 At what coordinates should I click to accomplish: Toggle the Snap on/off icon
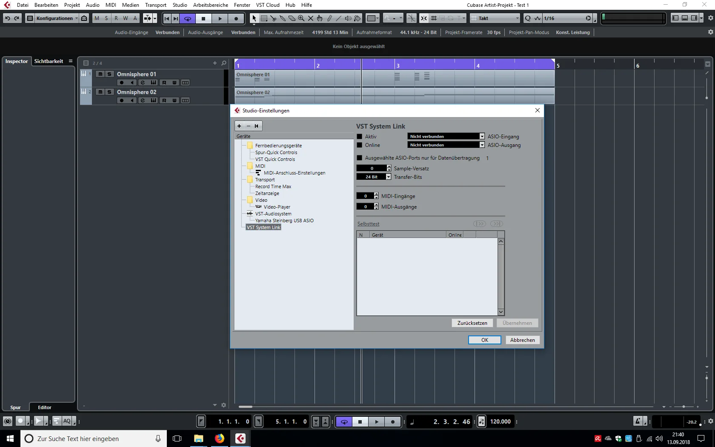[424, 18]
